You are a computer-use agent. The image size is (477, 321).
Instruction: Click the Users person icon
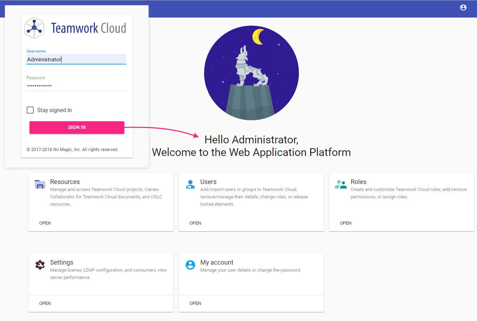point(190,184)
